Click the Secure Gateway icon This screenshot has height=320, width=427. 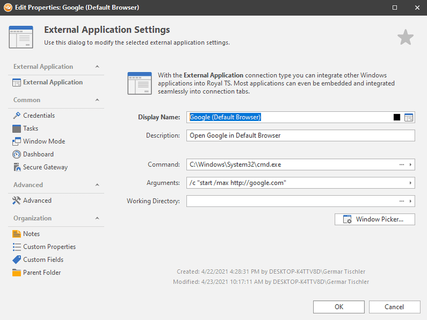click(17, 167)
